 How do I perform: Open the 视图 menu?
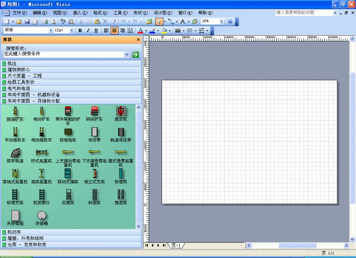(60, 13)
